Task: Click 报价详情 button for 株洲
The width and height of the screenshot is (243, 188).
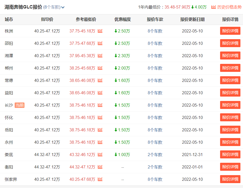Action: [x=230, y=31]
